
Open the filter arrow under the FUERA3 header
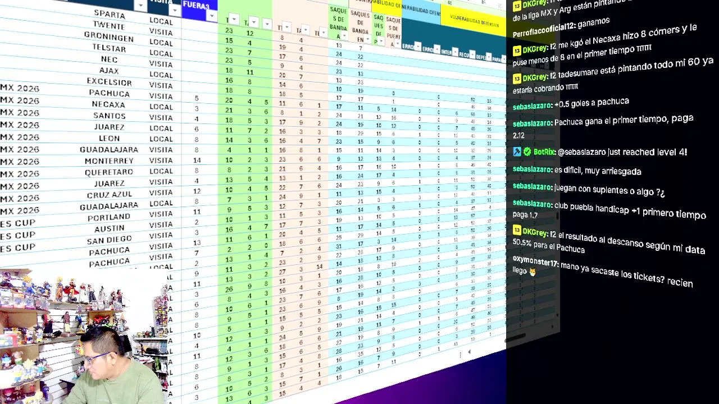coord(211,16)
